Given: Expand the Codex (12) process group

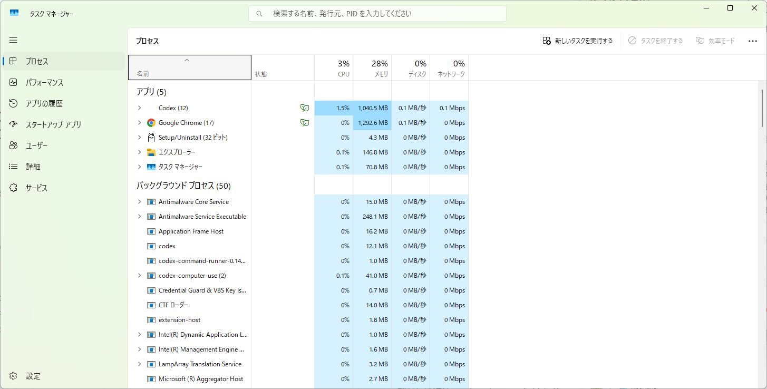Looking at the screenshot, I should coord(139,108).
